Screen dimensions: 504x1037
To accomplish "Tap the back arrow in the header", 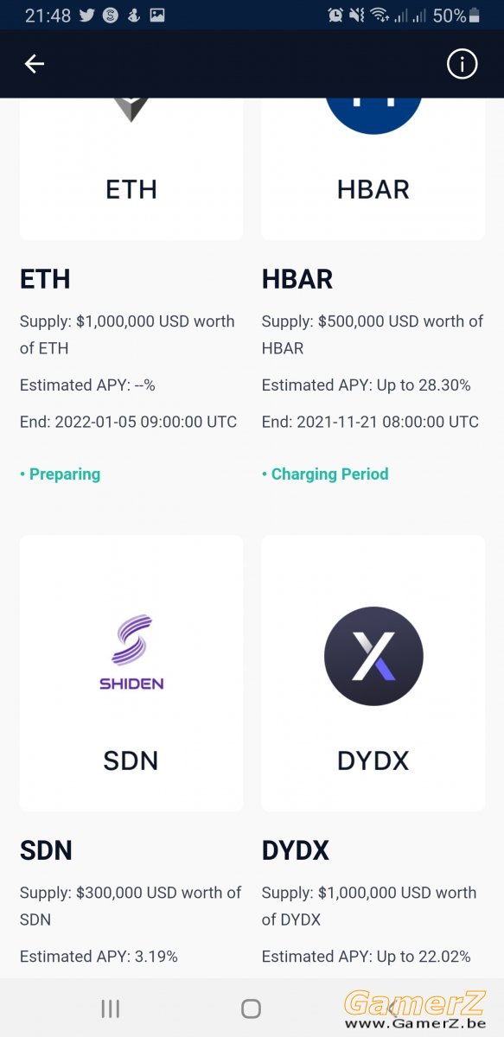I will click(34, 63).
